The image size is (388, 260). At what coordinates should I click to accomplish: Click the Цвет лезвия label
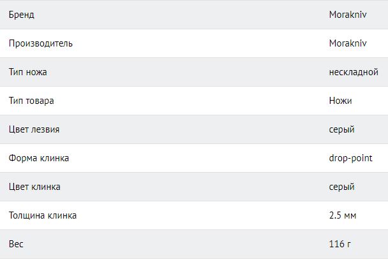[x=34, y=129]
